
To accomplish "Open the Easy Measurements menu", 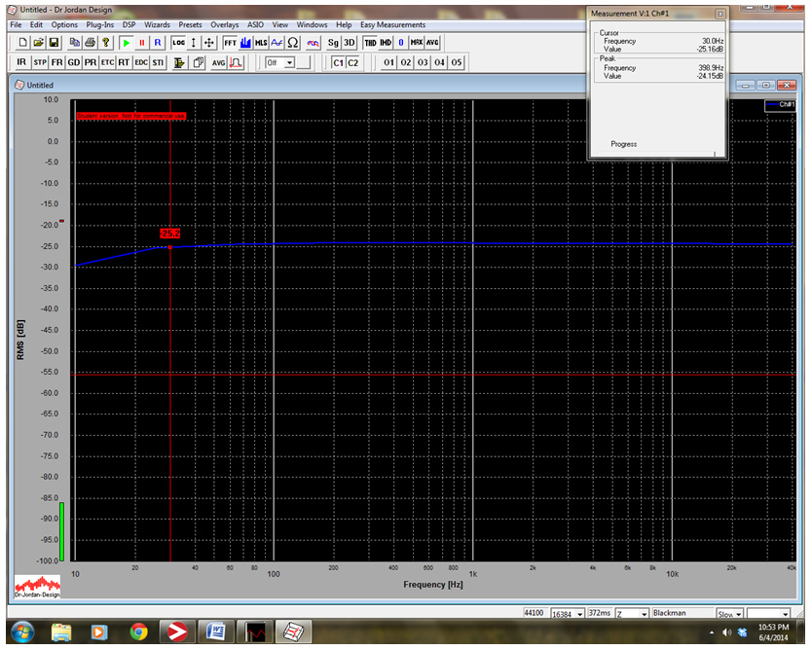I will tap(392, 24).
